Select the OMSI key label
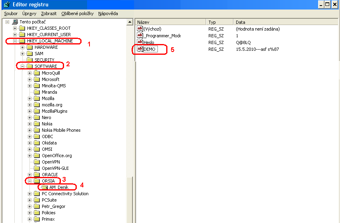The width and height of the screenshot is (340, 223). pyautogui.click(x=47, y=149)
